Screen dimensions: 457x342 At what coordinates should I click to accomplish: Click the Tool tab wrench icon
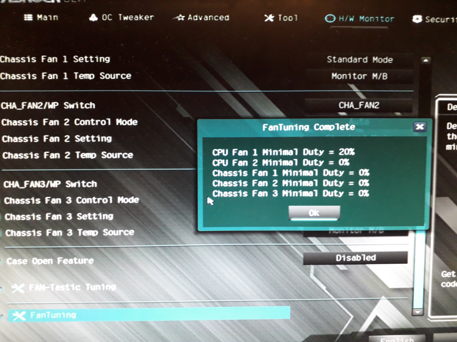(x=269, y=18)
